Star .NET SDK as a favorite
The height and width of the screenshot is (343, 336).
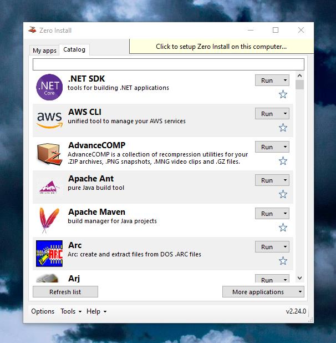click(x=283, y=94)
